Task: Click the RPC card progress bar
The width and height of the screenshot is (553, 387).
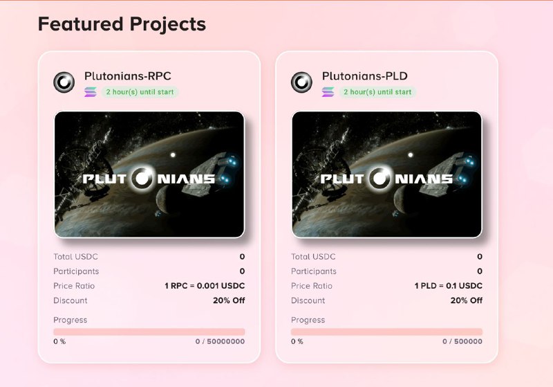Action: [x=149, y=332]
